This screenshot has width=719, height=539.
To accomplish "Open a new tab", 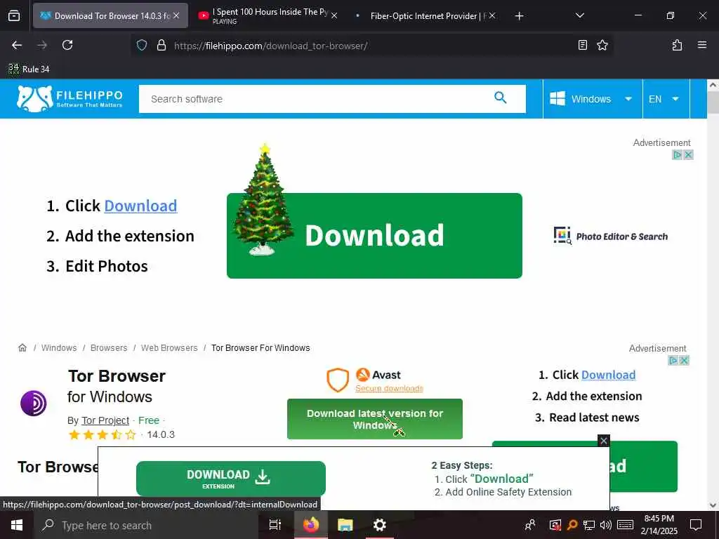I will pos(519,16).
